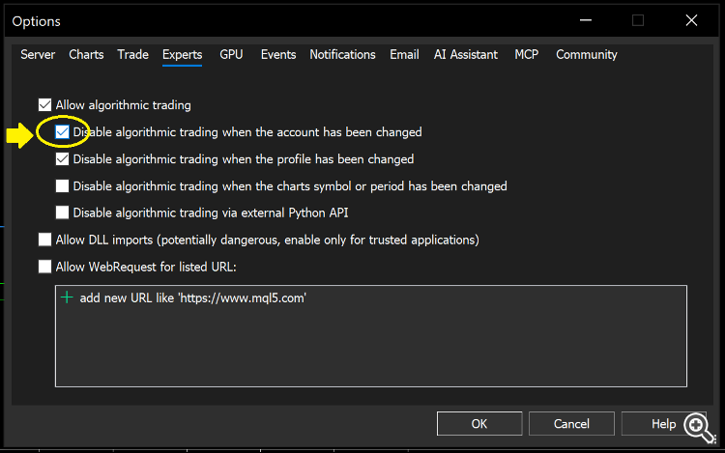The image size is (725, 453).
Task: Close the Options dialog window
Action: (x=691, y=20)
